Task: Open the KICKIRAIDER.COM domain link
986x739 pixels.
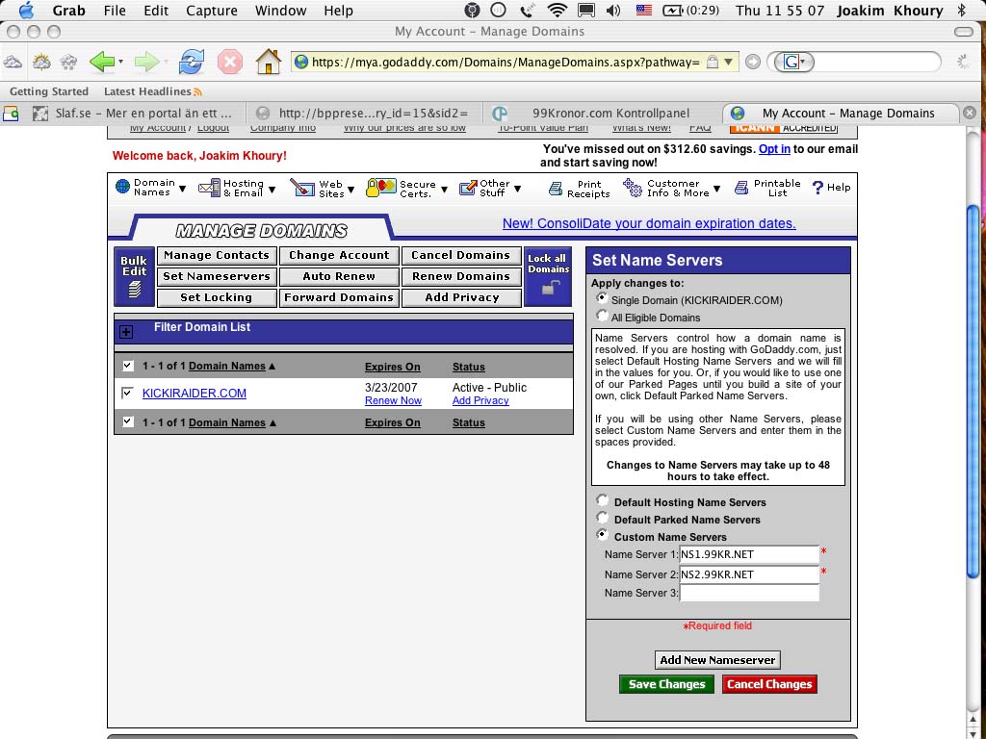Action: coord(195,394)
